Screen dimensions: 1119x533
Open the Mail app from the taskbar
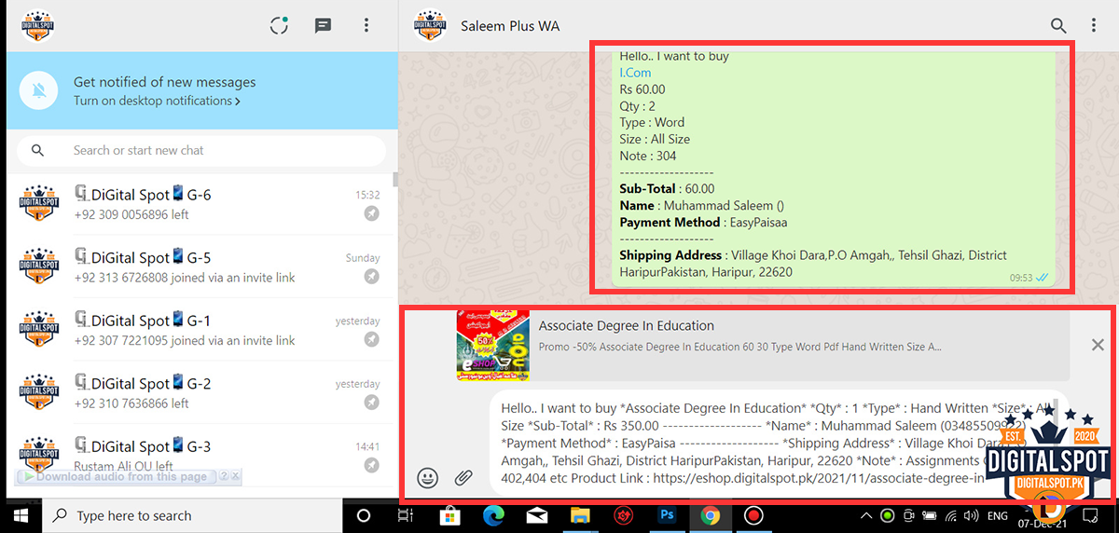[x=536, y=515]
